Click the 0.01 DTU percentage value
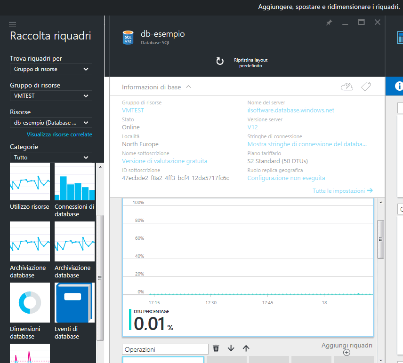Screen dimensions: 403x363 (153, 324)
